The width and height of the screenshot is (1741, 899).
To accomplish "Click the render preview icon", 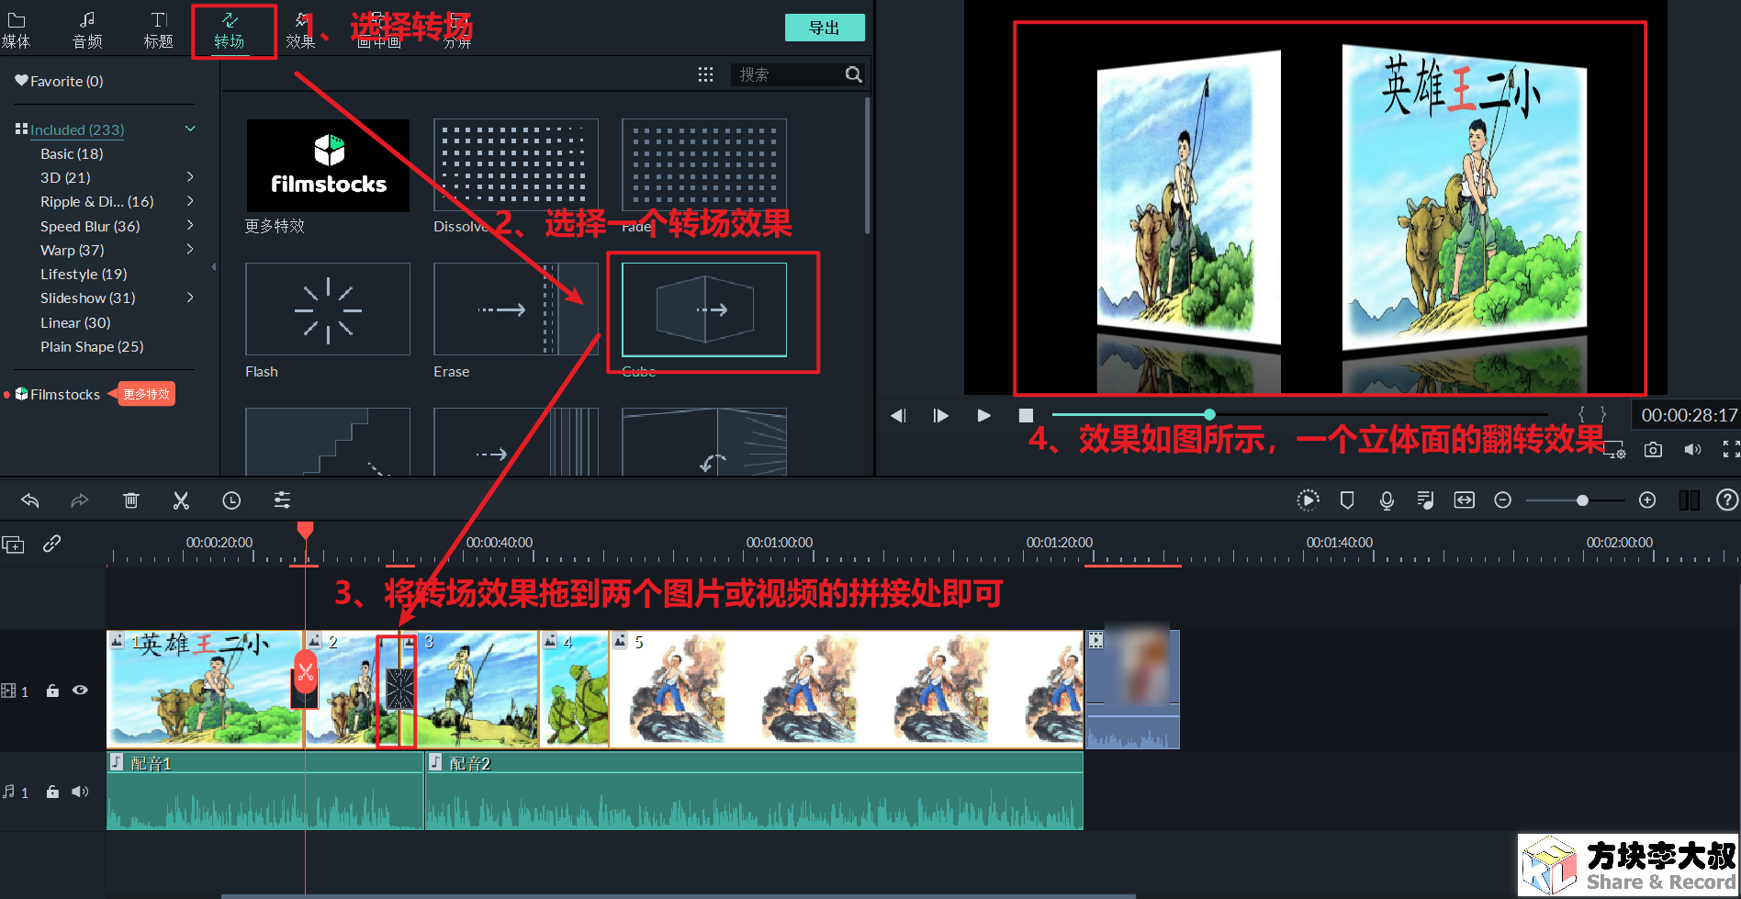I will (1308, 500).
